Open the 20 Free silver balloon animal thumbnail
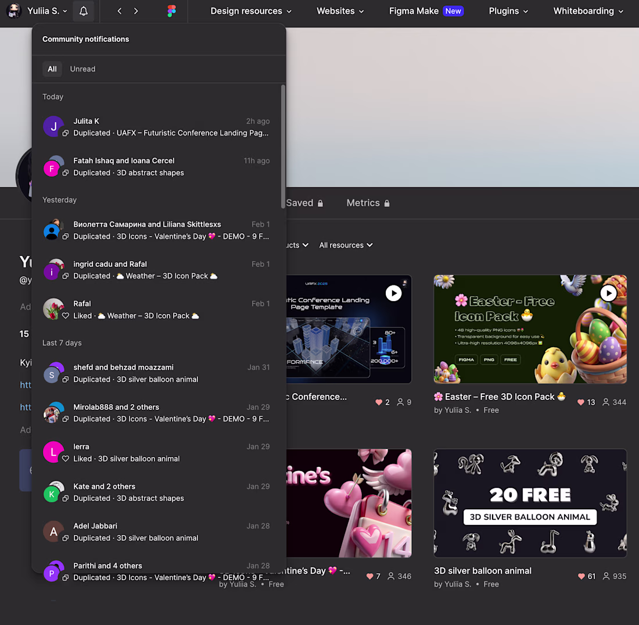 click(x=530, y=503)
